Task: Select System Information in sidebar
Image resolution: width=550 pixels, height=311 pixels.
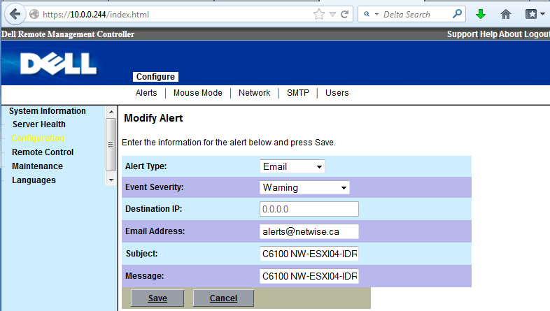Action: pyautogui.click(x=48, y=111)
